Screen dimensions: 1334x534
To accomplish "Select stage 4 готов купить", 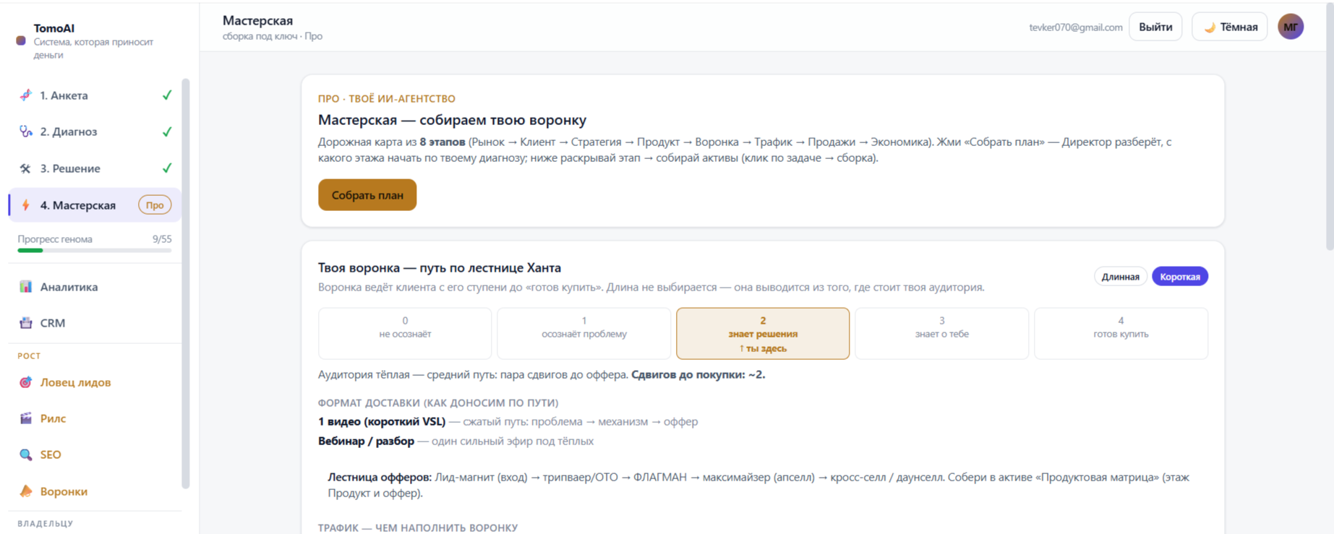I will click(1121, 333).
